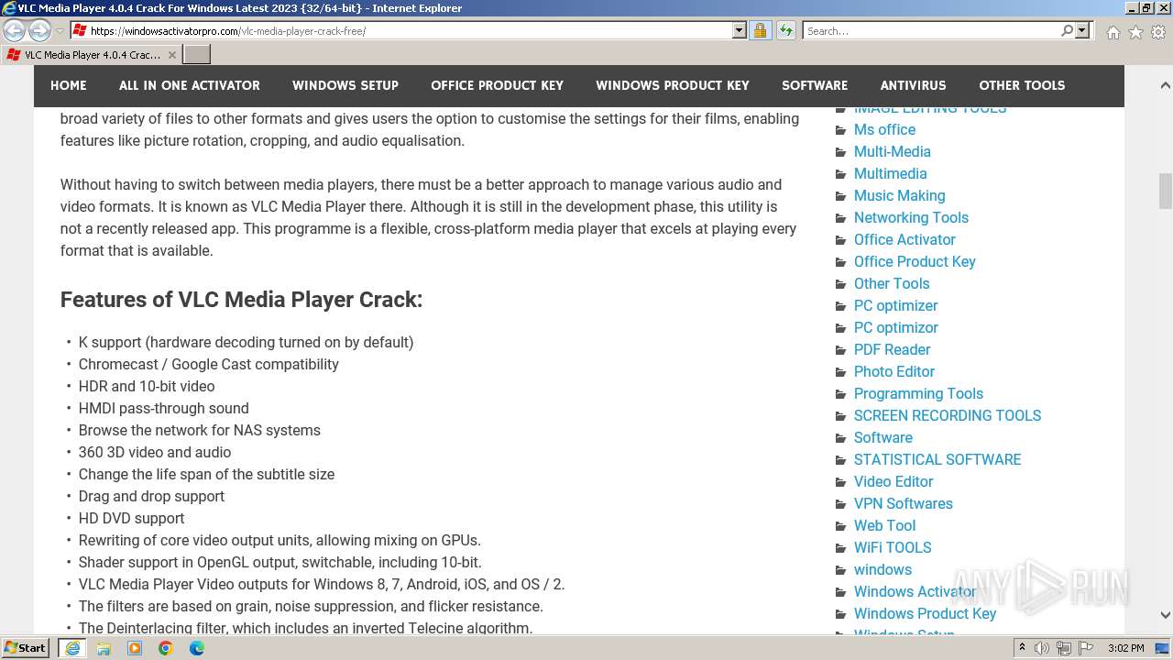Screen dimensions: 1173x660
Task: Open the ALL IN ONE ACTIVATOR menu
Action: [x=190, y=85]
